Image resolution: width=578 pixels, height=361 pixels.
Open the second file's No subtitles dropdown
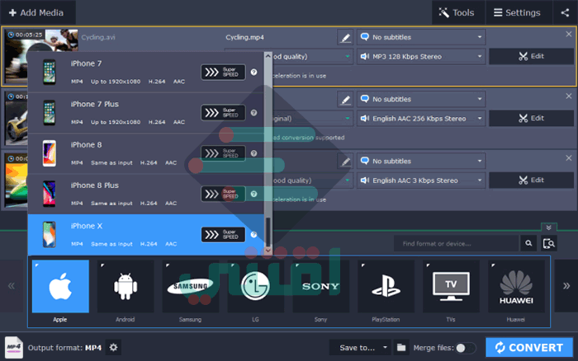coord(421,99)
